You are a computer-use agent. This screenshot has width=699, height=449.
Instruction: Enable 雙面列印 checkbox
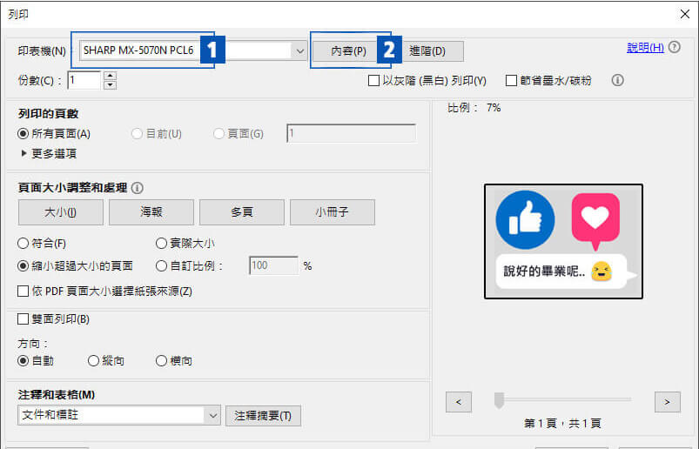pyautogui.click(x=24, y=318)
